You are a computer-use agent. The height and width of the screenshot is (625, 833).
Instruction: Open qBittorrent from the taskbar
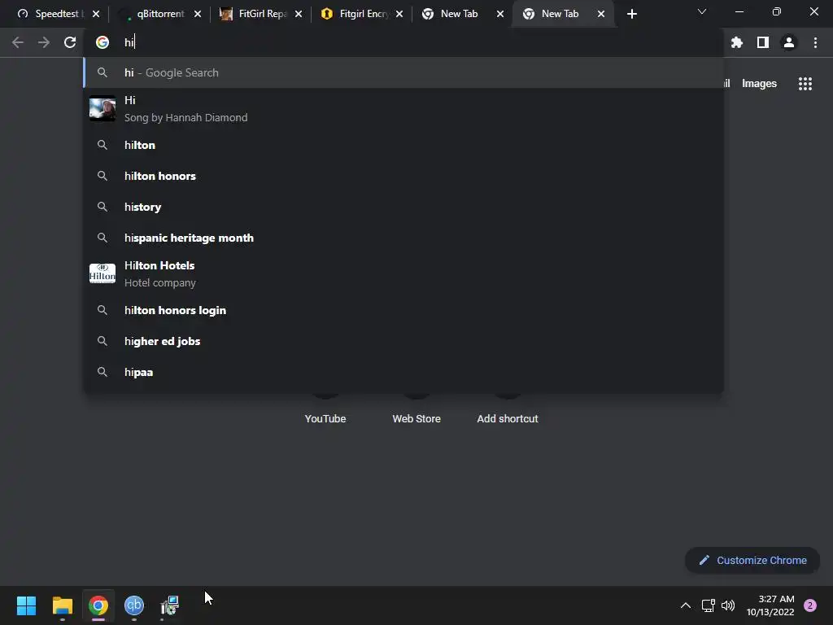pyautogui.click(x=134, y=605)
